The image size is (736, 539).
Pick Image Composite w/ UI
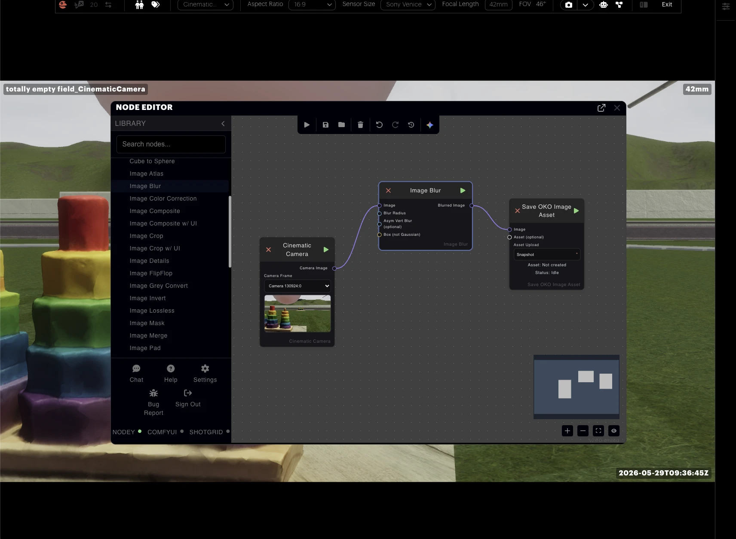point(163,224)
